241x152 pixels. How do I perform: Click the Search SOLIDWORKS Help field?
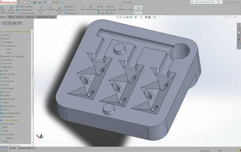pyautogui.click(x=204, y=2)
